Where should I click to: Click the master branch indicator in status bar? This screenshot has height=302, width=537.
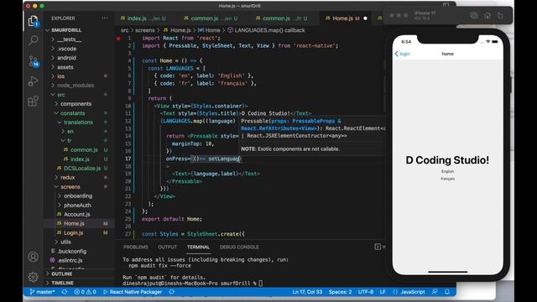coord(42,292)
